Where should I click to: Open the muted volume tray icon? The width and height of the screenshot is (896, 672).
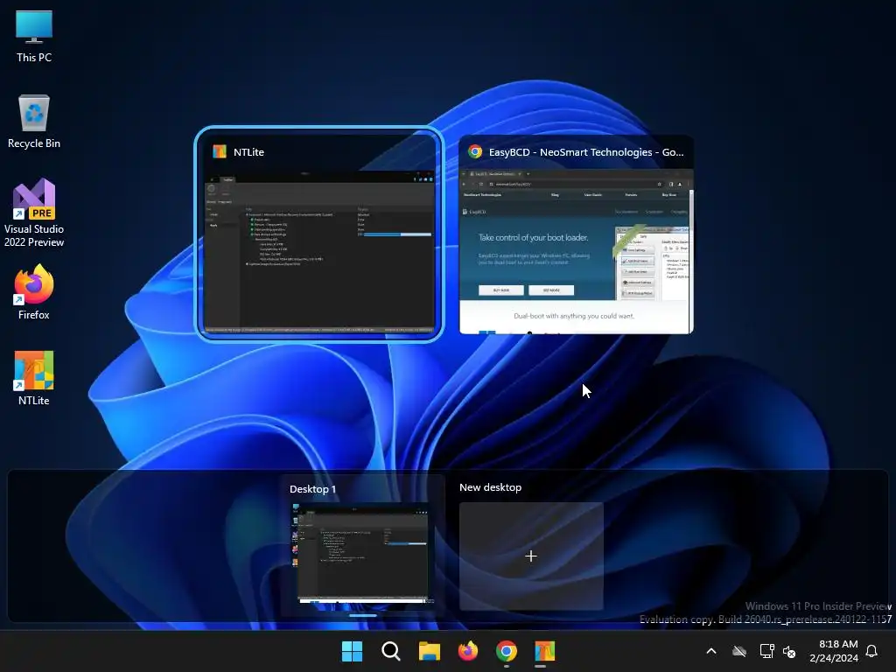789,651
